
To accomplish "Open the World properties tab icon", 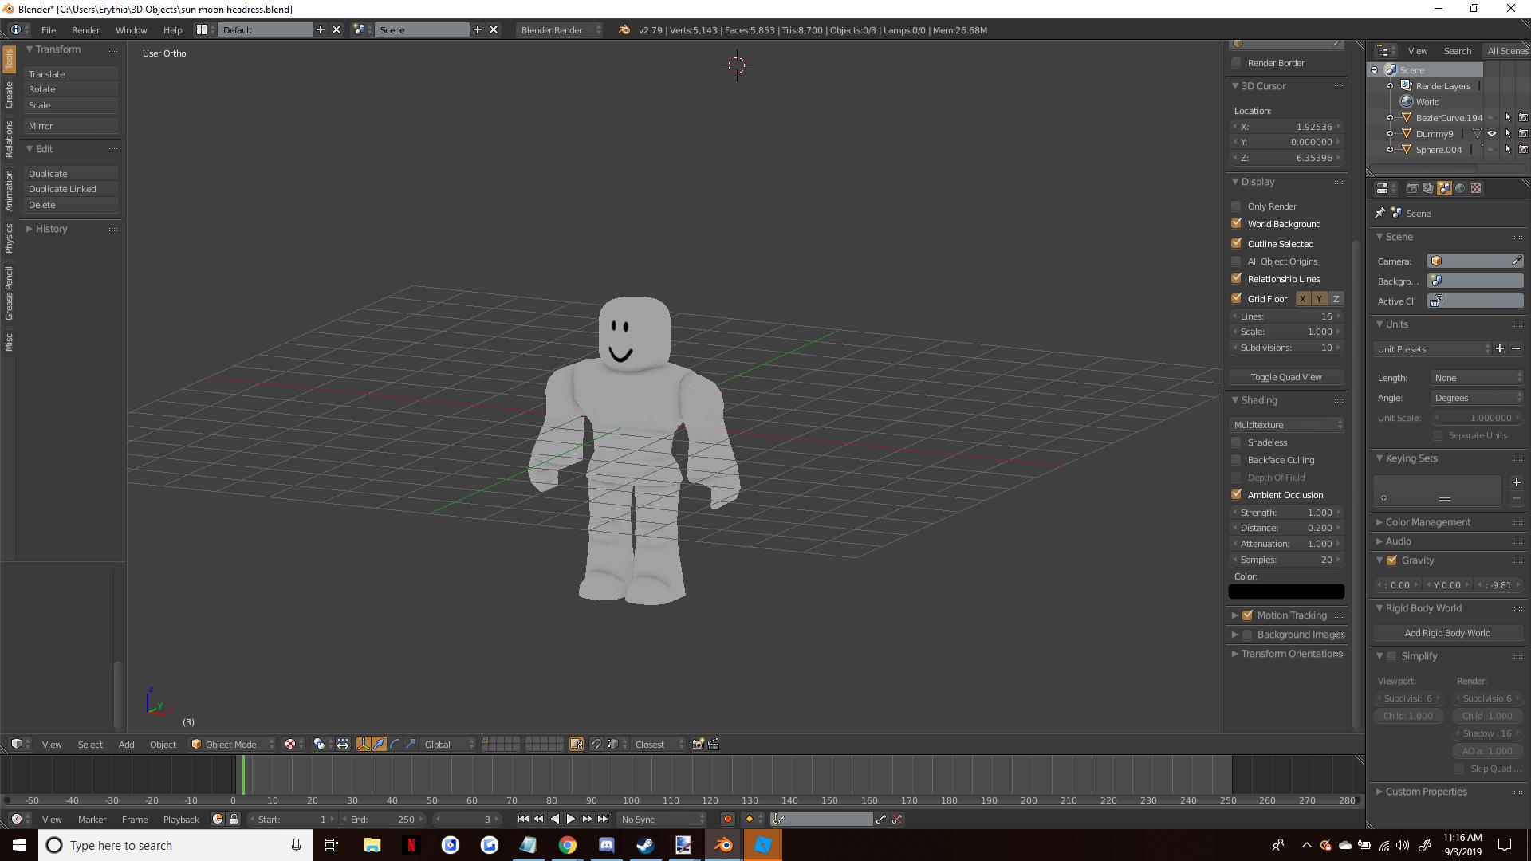I will [x=1460, y=188].
